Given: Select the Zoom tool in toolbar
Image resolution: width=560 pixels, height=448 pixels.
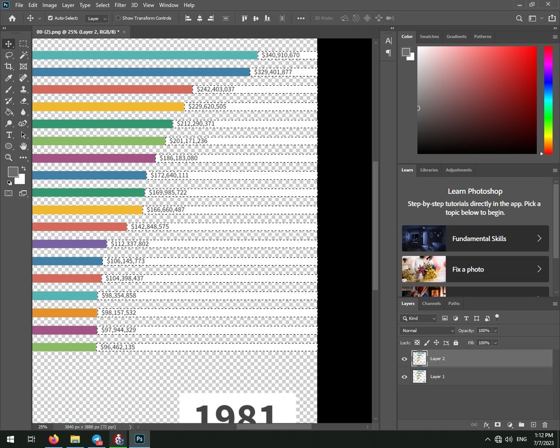Looking at the screenshot, I should [9, 158].
